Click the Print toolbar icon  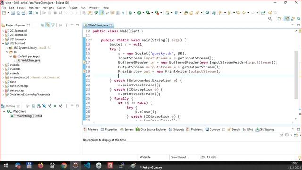click(23, 13)
